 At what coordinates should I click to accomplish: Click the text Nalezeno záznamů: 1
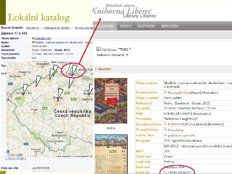point(112,55)
